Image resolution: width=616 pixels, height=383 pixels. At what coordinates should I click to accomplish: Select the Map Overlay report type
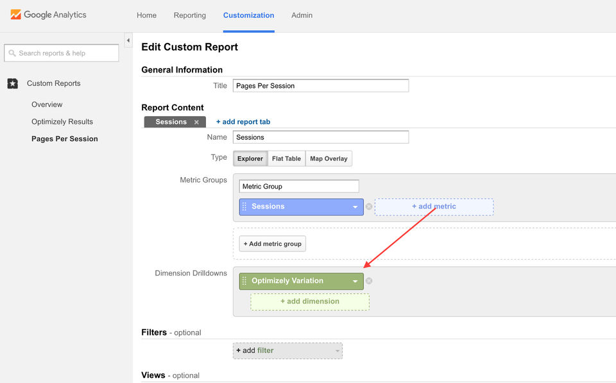click(x=329, y=158)
